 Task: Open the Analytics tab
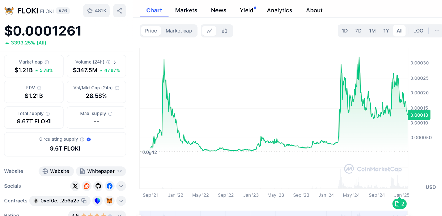[x=279, y=10]
